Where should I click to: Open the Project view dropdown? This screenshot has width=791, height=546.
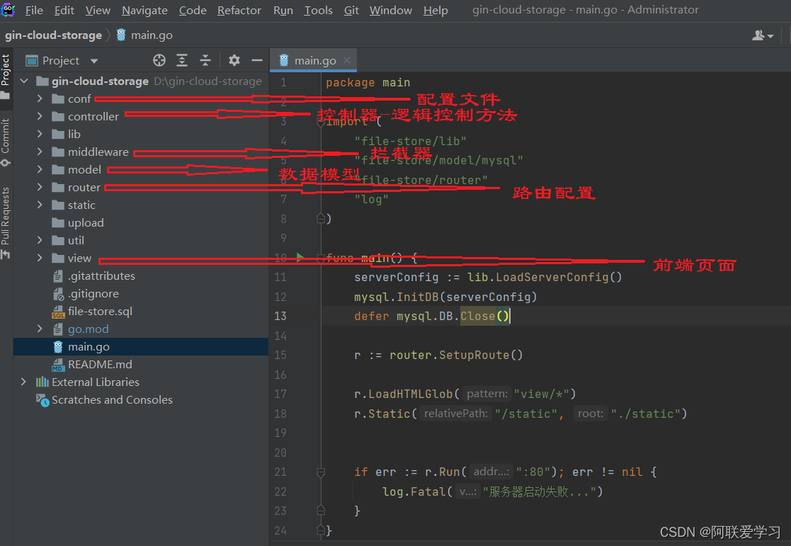(94, 61)
